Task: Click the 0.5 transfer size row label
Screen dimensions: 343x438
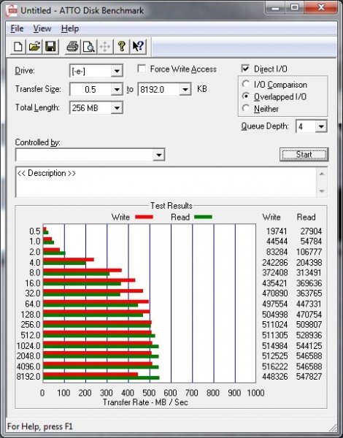Action: coord(35,231)
